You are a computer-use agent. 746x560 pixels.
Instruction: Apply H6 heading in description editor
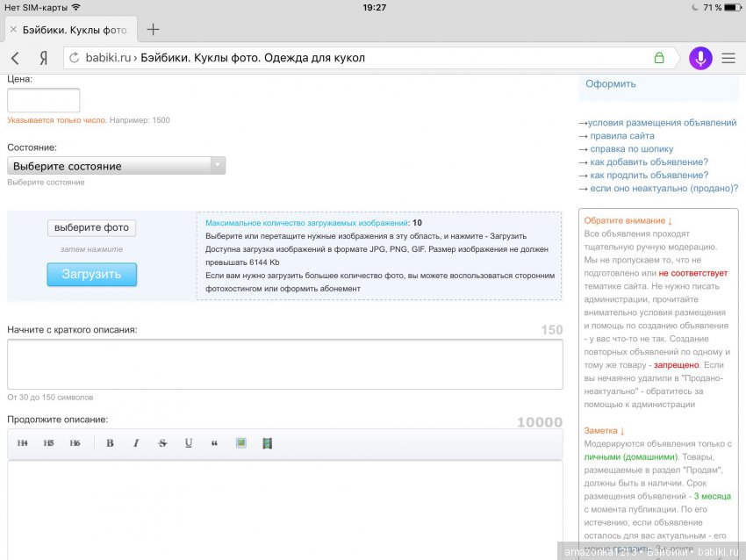coord(75,443)
